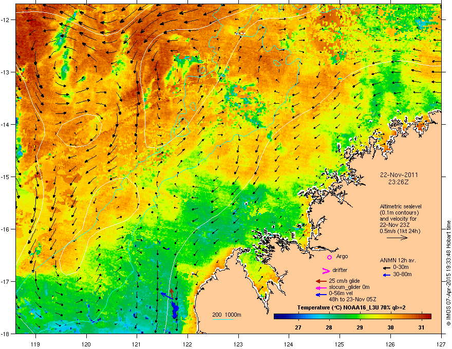
Task: Click the '25 cm/s glide' label
Action: 344,281
